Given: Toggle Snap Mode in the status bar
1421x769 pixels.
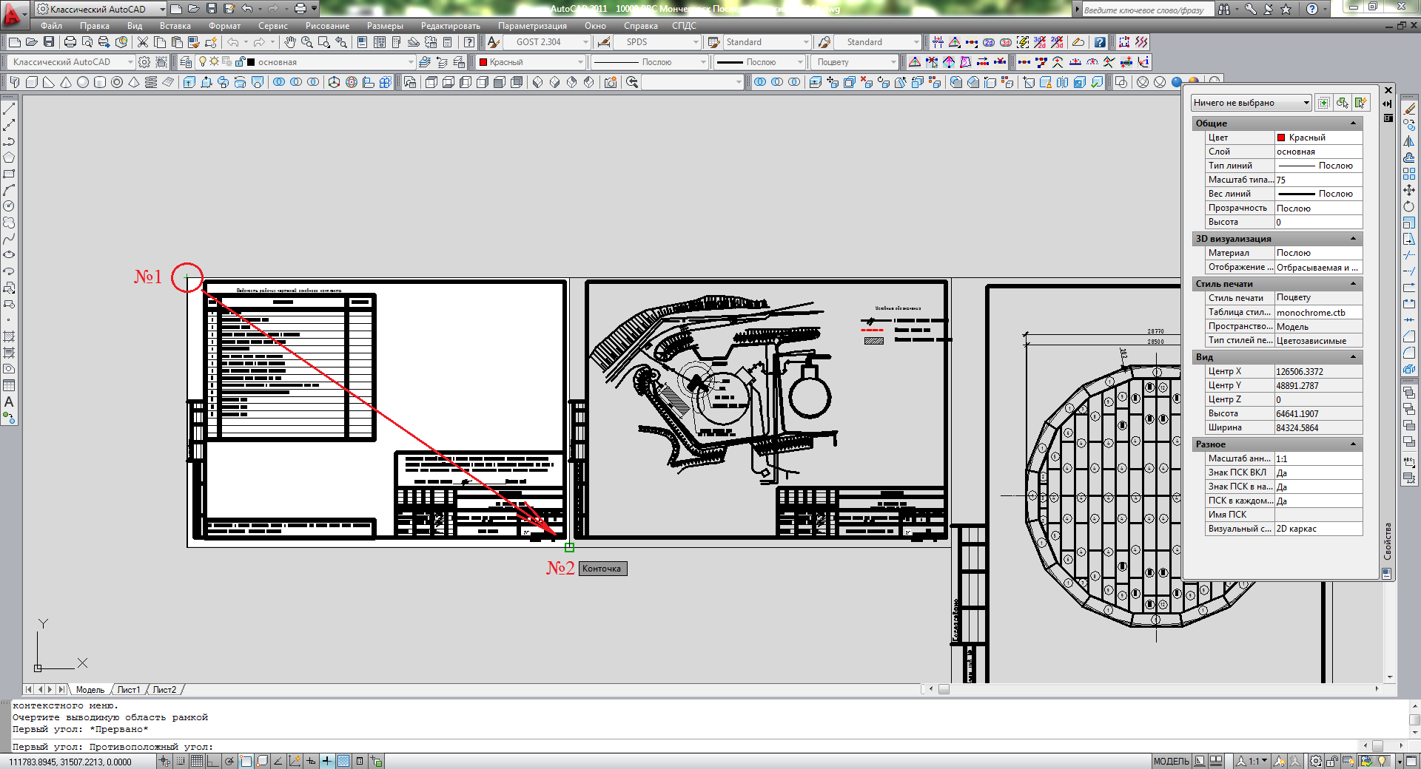Looking at the screenshot, I should pyautogui.click(x=180, y=761).
